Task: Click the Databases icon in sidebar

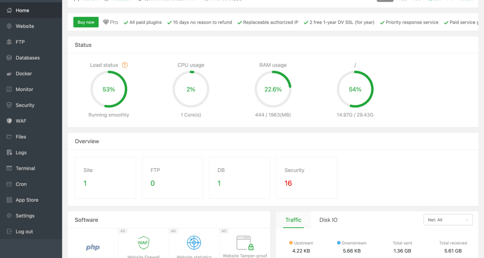Action: (x=9, y=58)
